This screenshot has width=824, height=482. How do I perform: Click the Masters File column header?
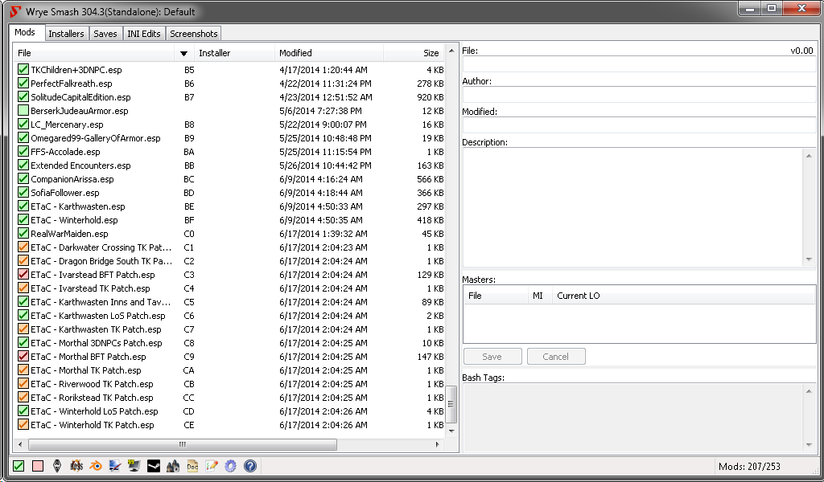496,296
